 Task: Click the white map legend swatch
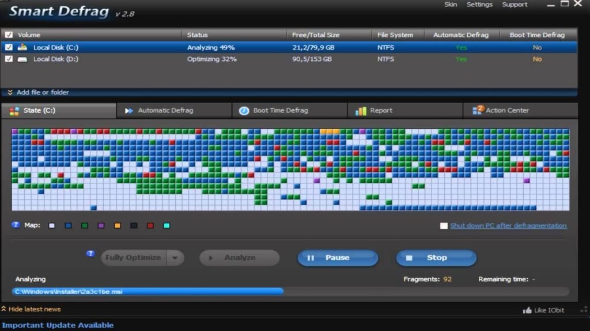52,225
